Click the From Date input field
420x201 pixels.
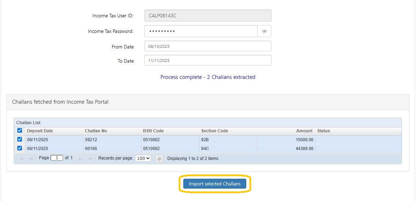(208, 46)
